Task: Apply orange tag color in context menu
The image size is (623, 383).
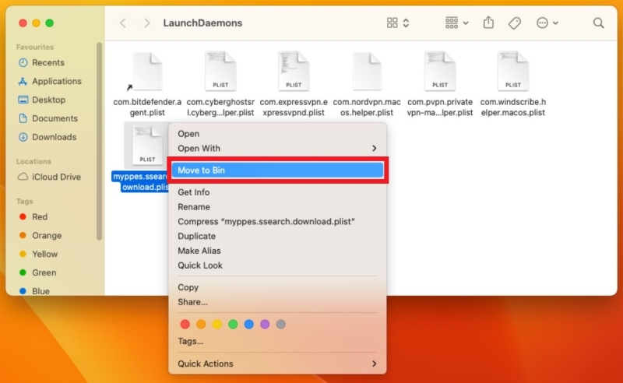Action: (x=201, y=324)
